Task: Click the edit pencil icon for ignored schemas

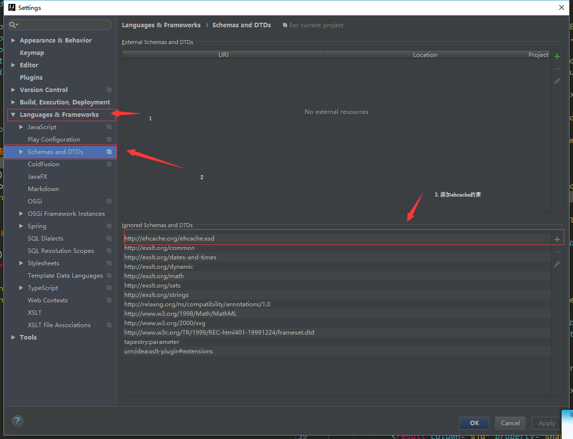Action: (557, 264)
